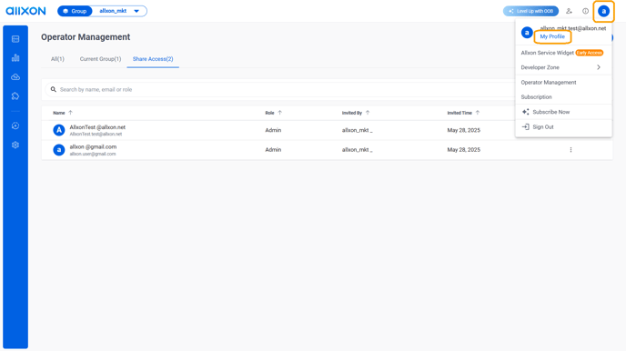Open the info help icon in header
This screenshot has height=351, width=626.
click(585, 11)
